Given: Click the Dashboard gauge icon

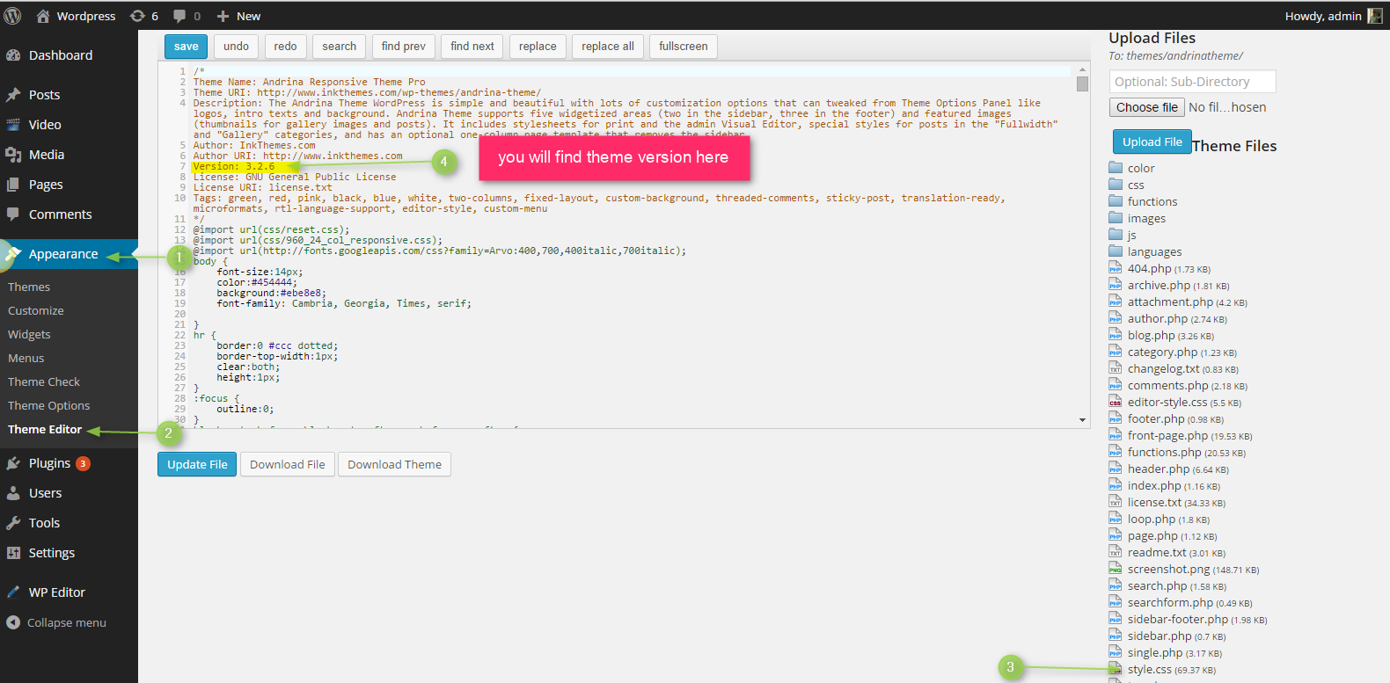Looking at the screenshot, I should coord(13,55).
